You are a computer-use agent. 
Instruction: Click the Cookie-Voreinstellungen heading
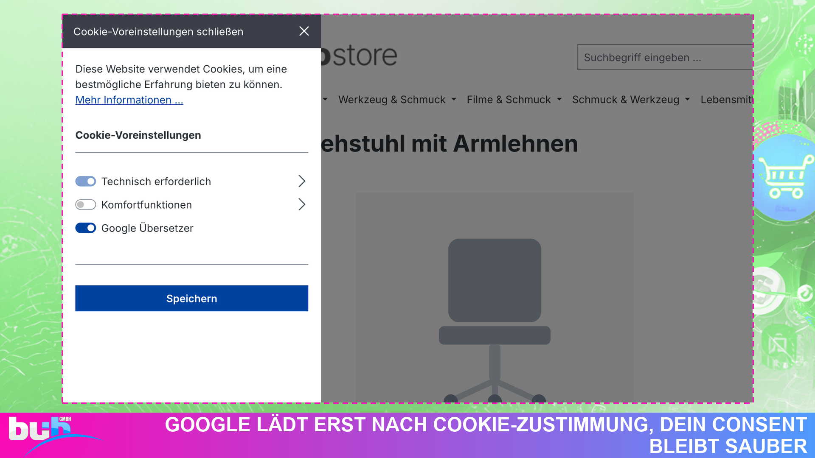pos(138,135)
